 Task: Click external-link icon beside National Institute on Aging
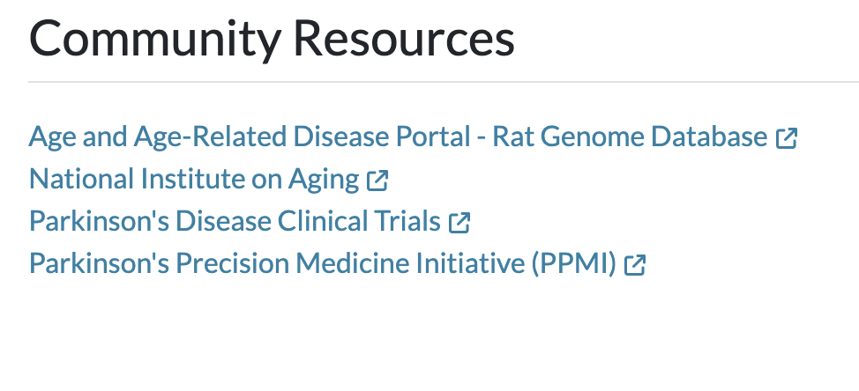[377, 180]
